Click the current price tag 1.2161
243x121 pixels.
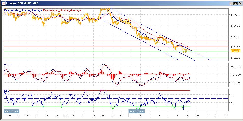[x=234, y=51]
